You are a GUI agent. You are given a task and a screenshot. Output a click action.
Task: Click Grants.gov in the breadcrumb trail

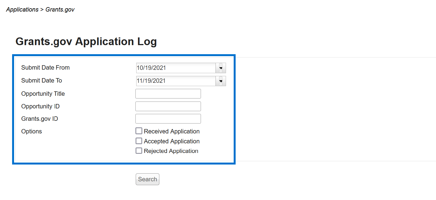[60, 9]
